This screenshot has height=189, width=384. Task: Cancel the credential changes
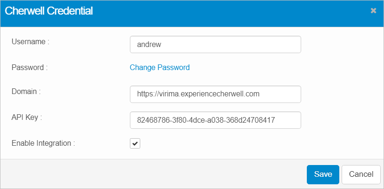click(x=361, y=174)
